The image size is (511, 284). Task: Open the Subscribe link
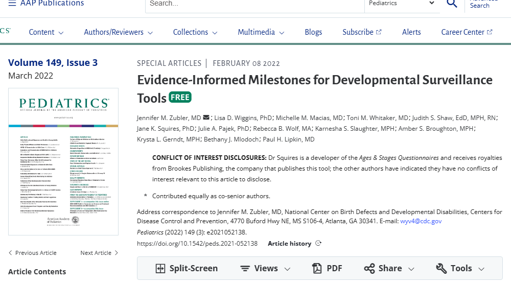click(358, 32)
